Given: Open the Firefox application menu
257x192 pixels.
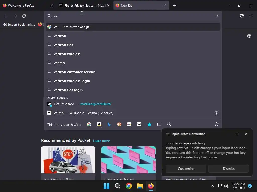Looking at the screenshot, I should click(x=251, y=16).
